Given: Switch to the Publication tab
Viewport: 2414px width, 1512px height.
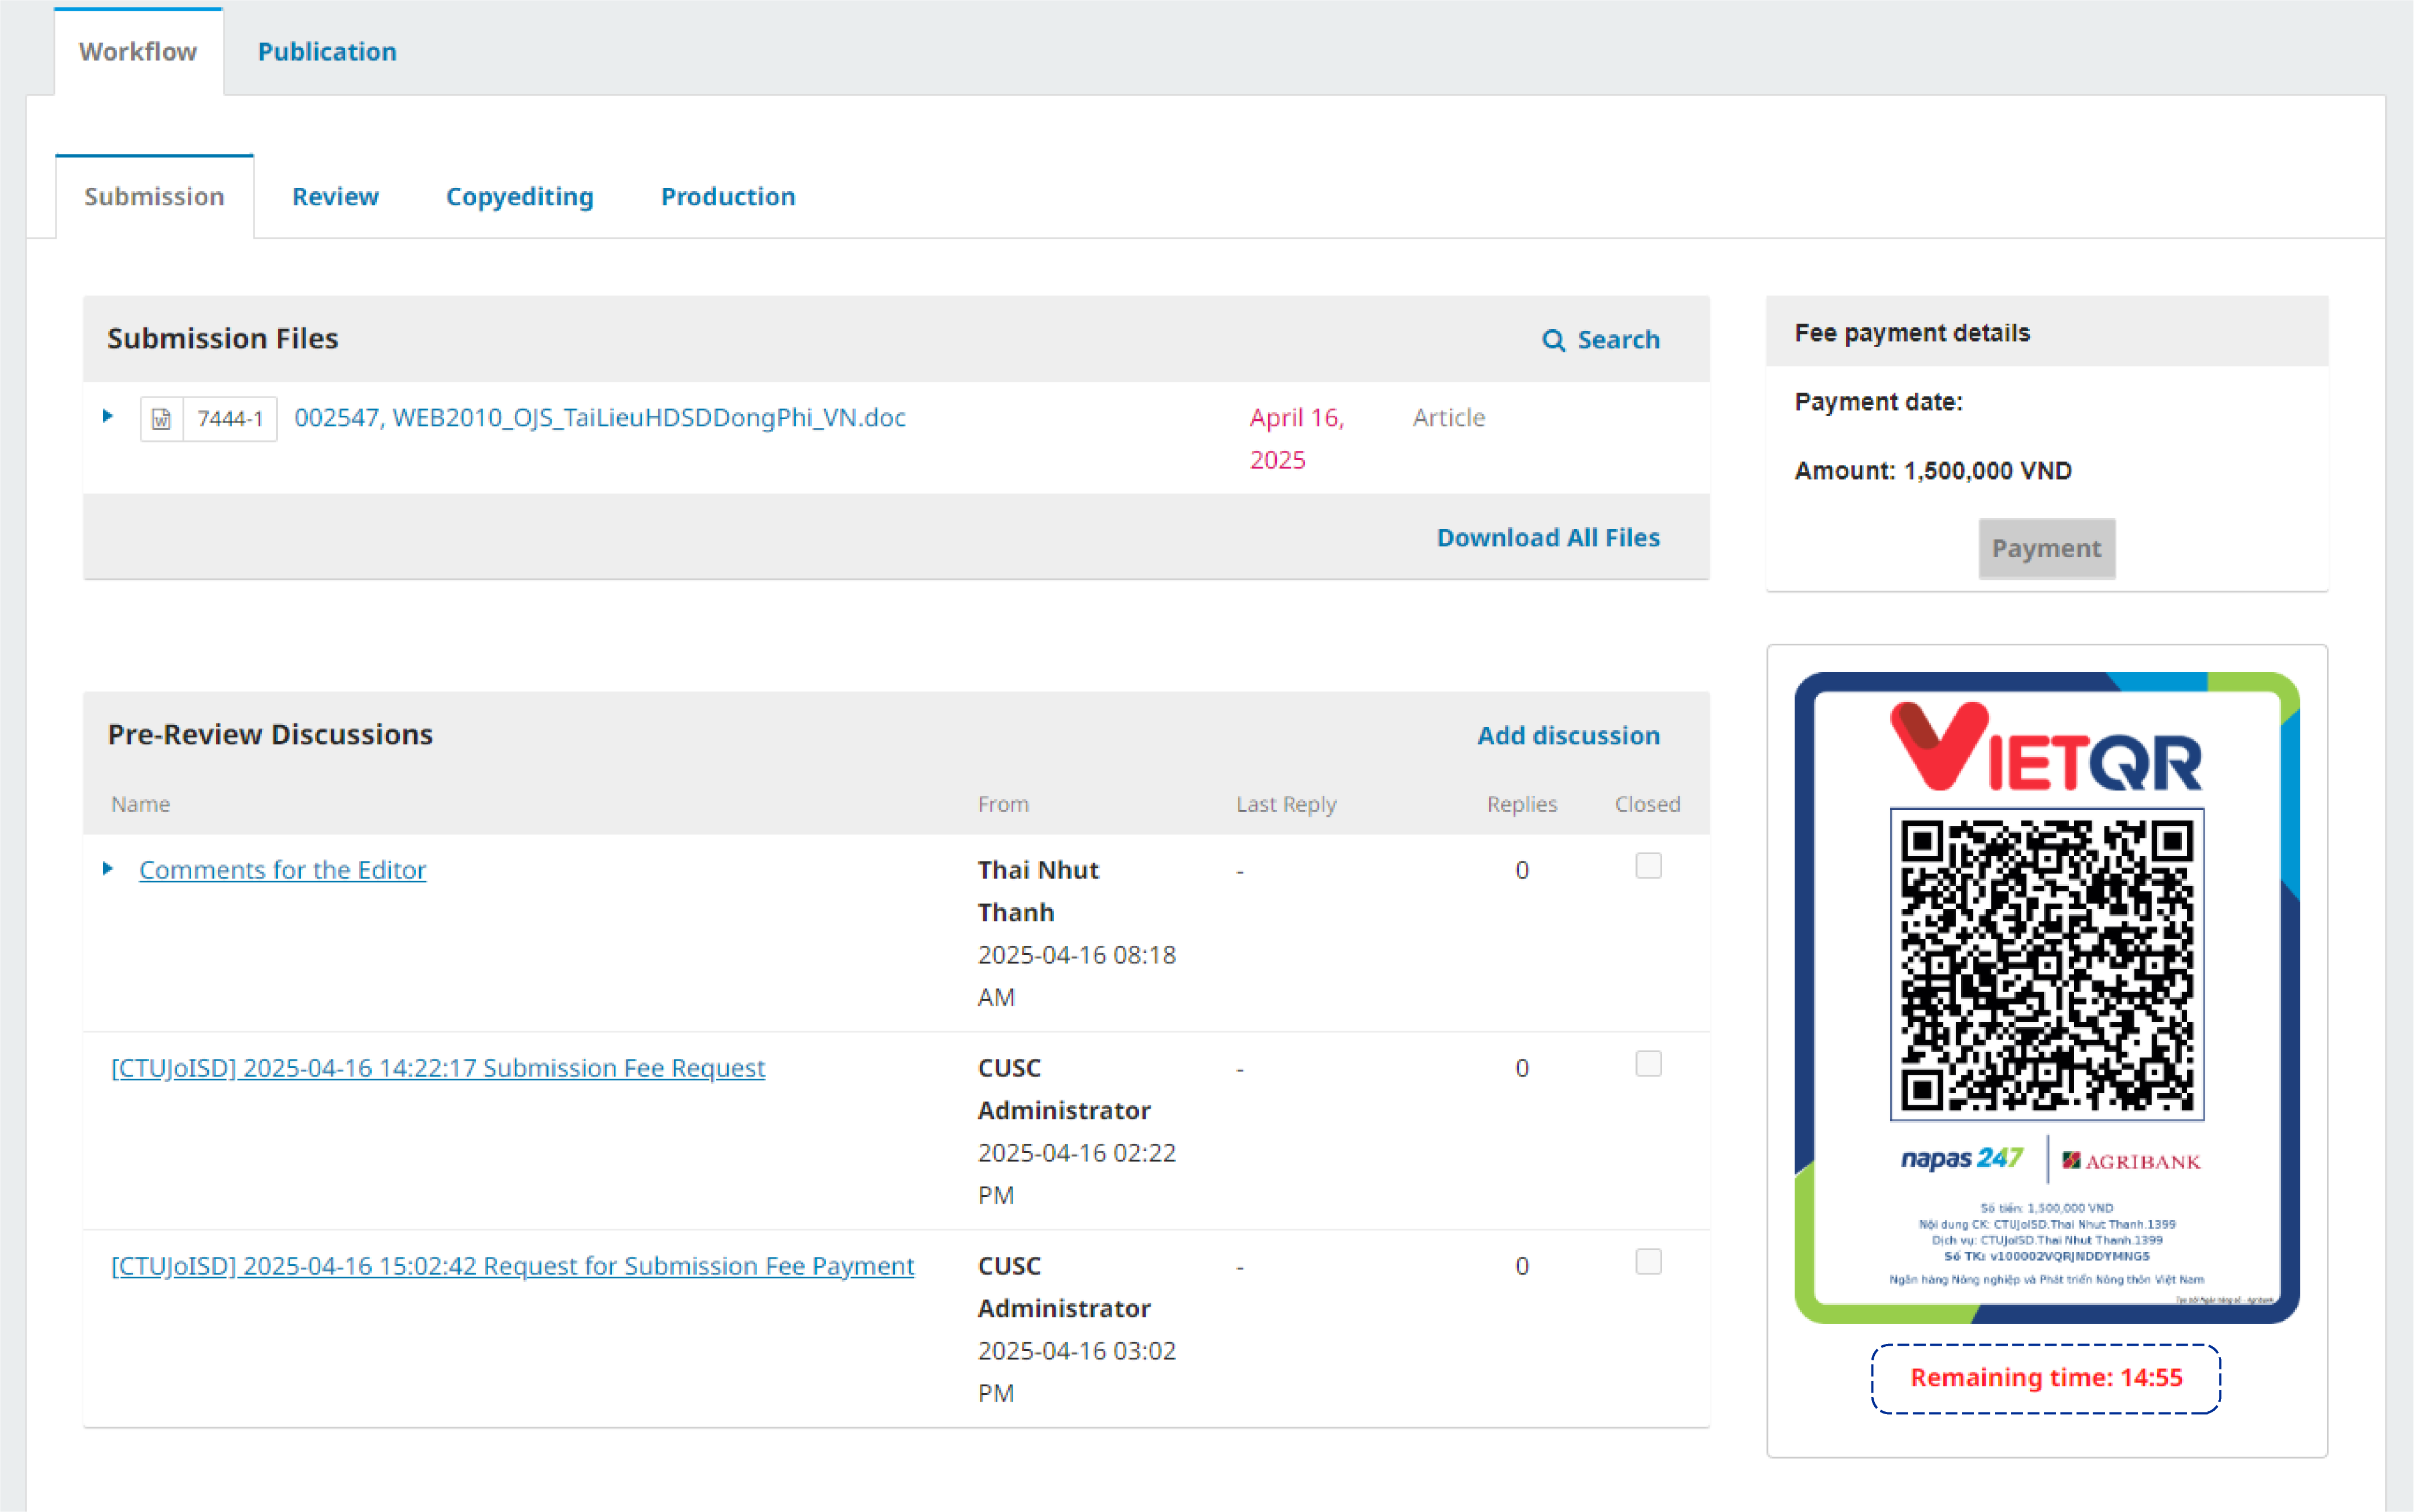Looking at the screenshot, I should point(327,51).
